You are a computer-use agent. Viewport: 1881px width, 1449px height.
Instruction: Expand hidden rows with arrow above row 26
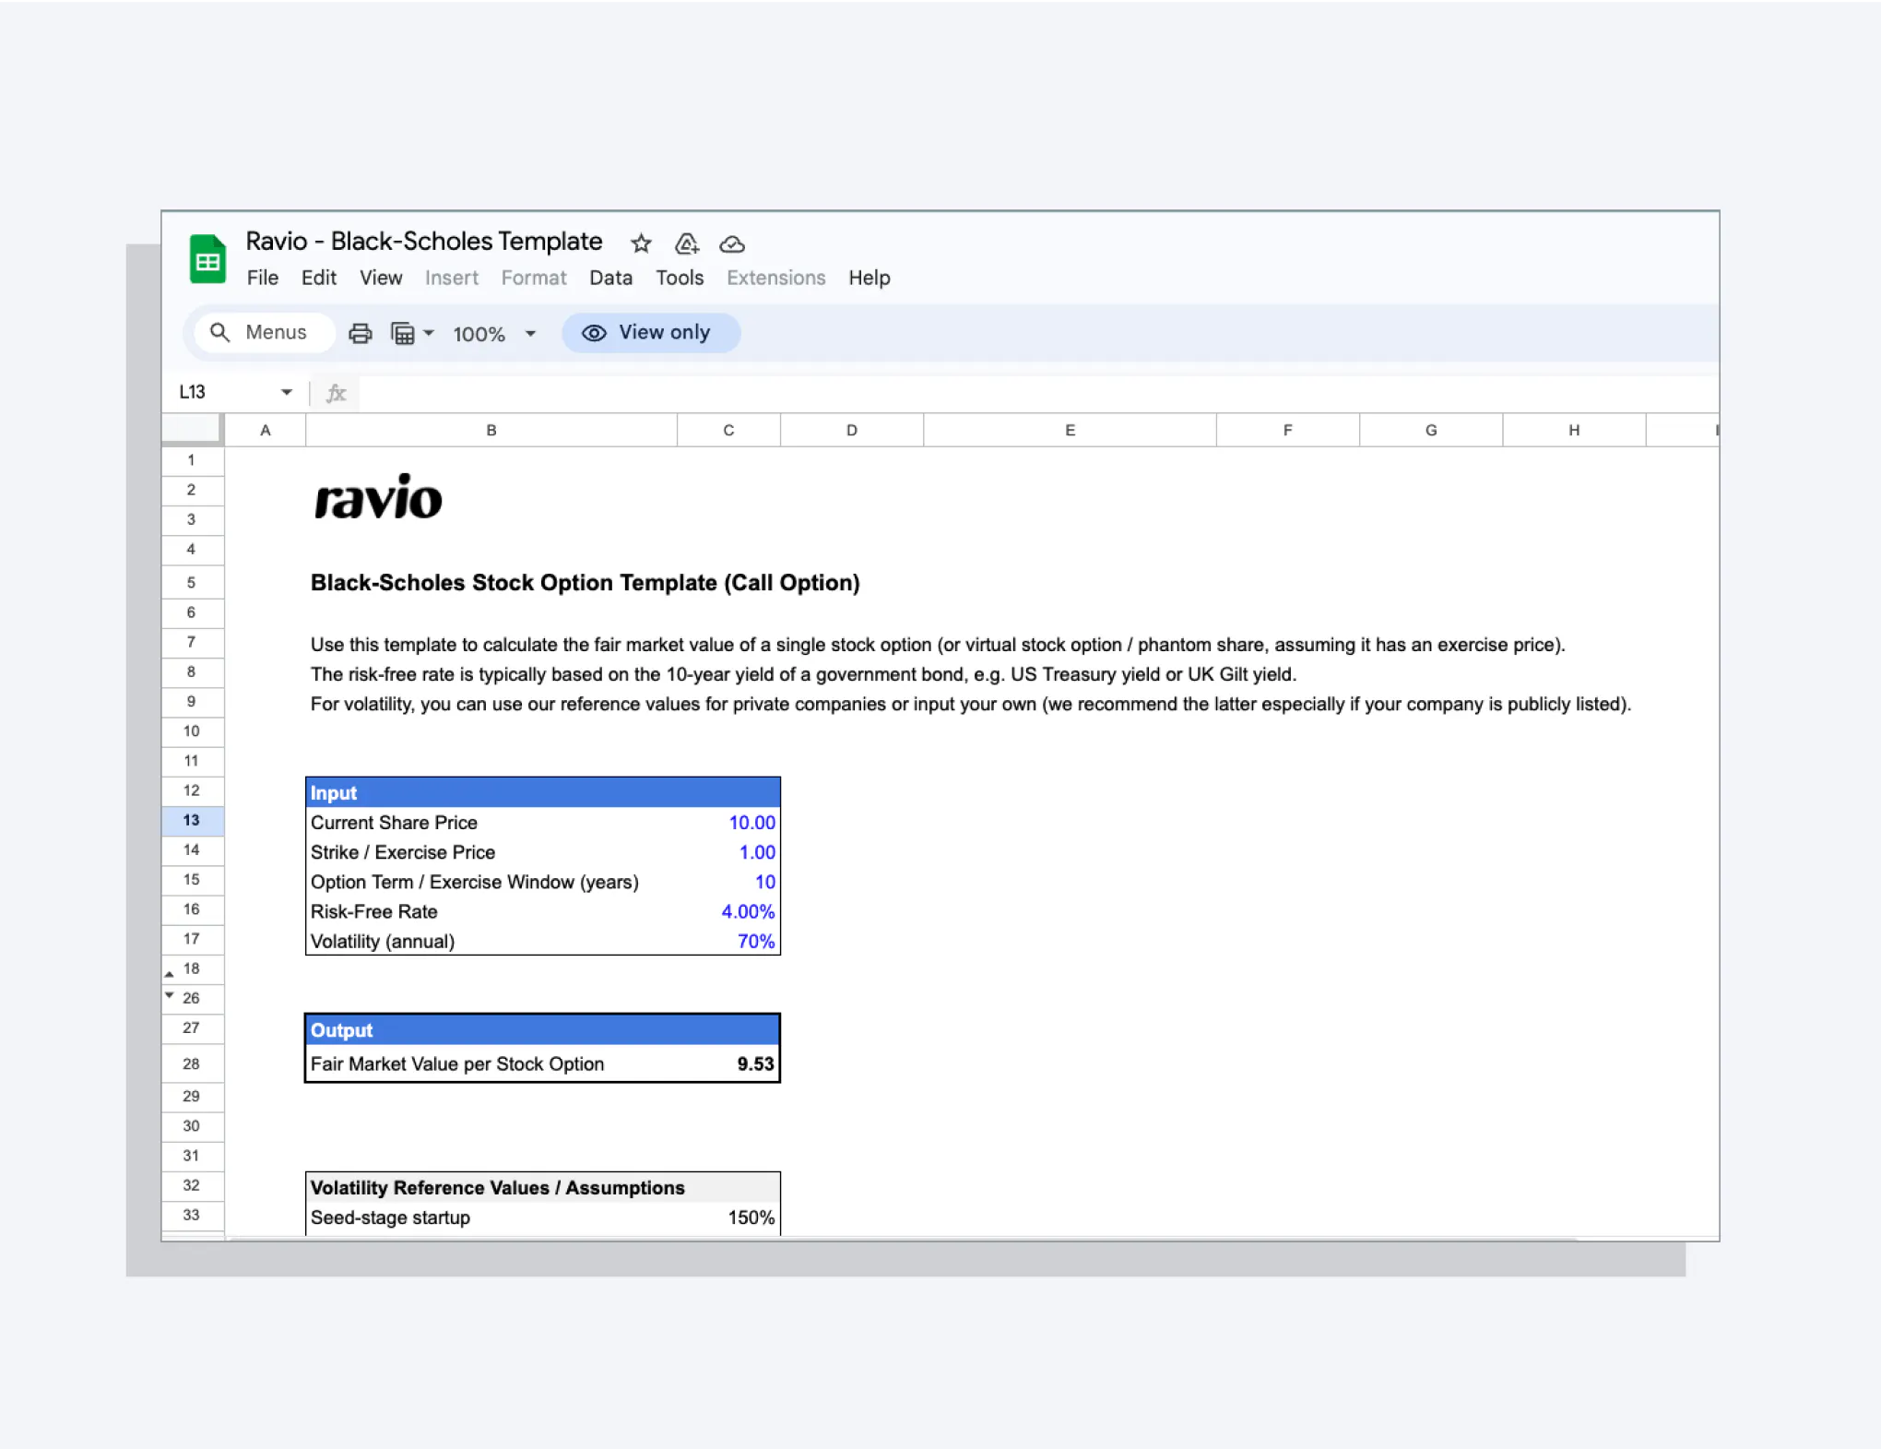(170, 994)
